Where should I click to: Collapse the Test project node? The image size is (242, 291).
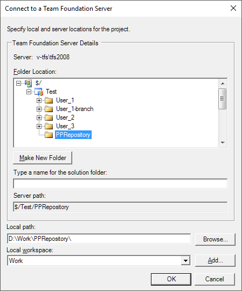(x=29, y=92)
